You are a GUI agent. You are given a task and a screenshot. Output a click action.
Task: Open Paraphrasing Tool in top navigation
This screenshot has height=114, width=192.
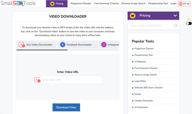click(158, 4)
